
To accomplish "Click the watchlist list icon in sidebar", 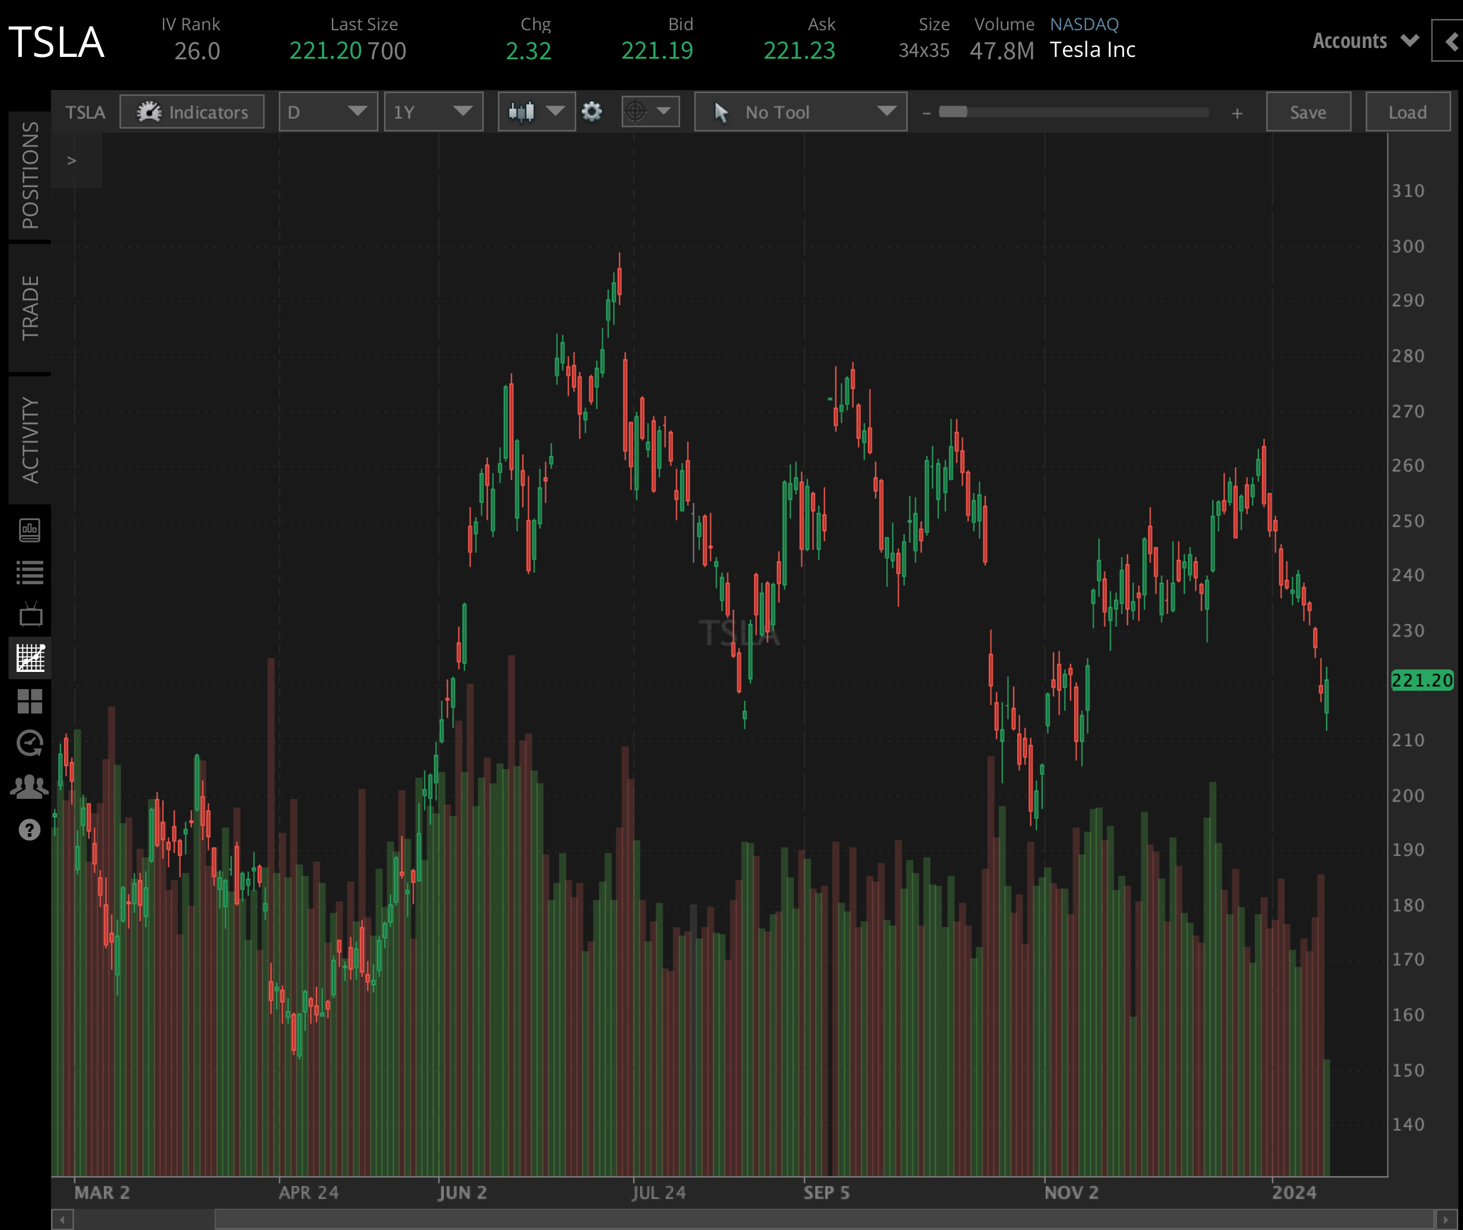I will tap(28, 572).
